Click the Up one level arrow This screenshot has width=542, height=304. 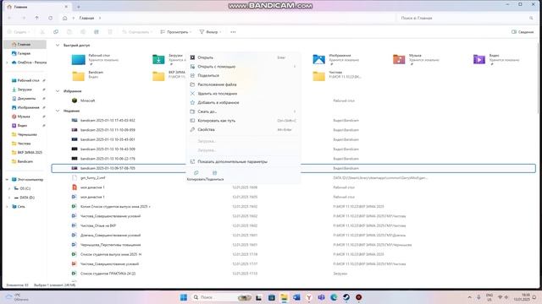36,18
